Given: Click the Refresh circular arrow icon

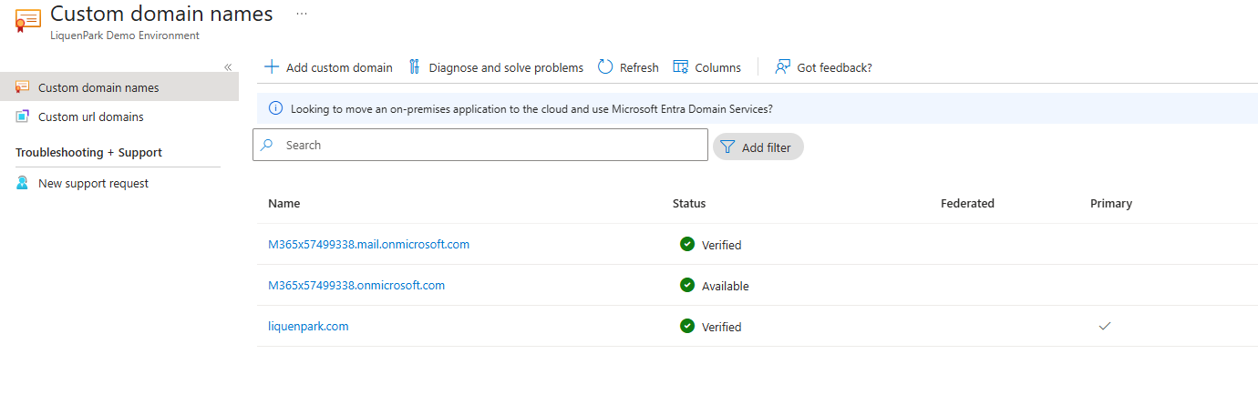Looking at the screenshot, I should tap(605, 67).
